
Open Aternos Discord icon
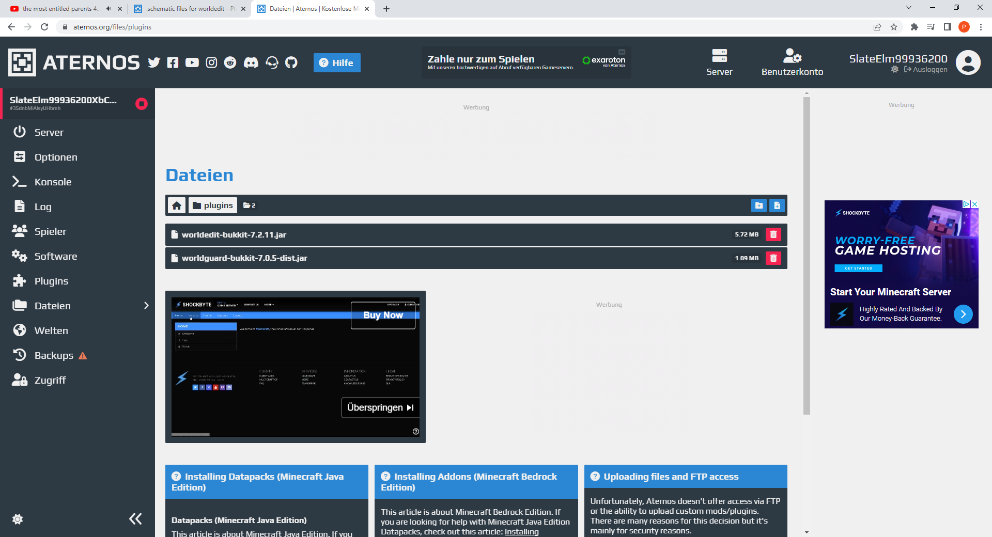(x=251, y=62)
